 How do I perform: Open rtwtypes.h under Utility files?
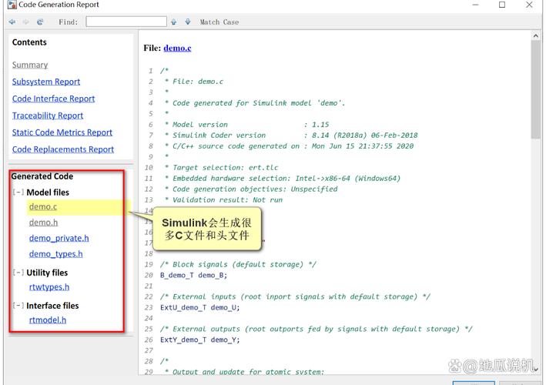[x=49, y=287]
